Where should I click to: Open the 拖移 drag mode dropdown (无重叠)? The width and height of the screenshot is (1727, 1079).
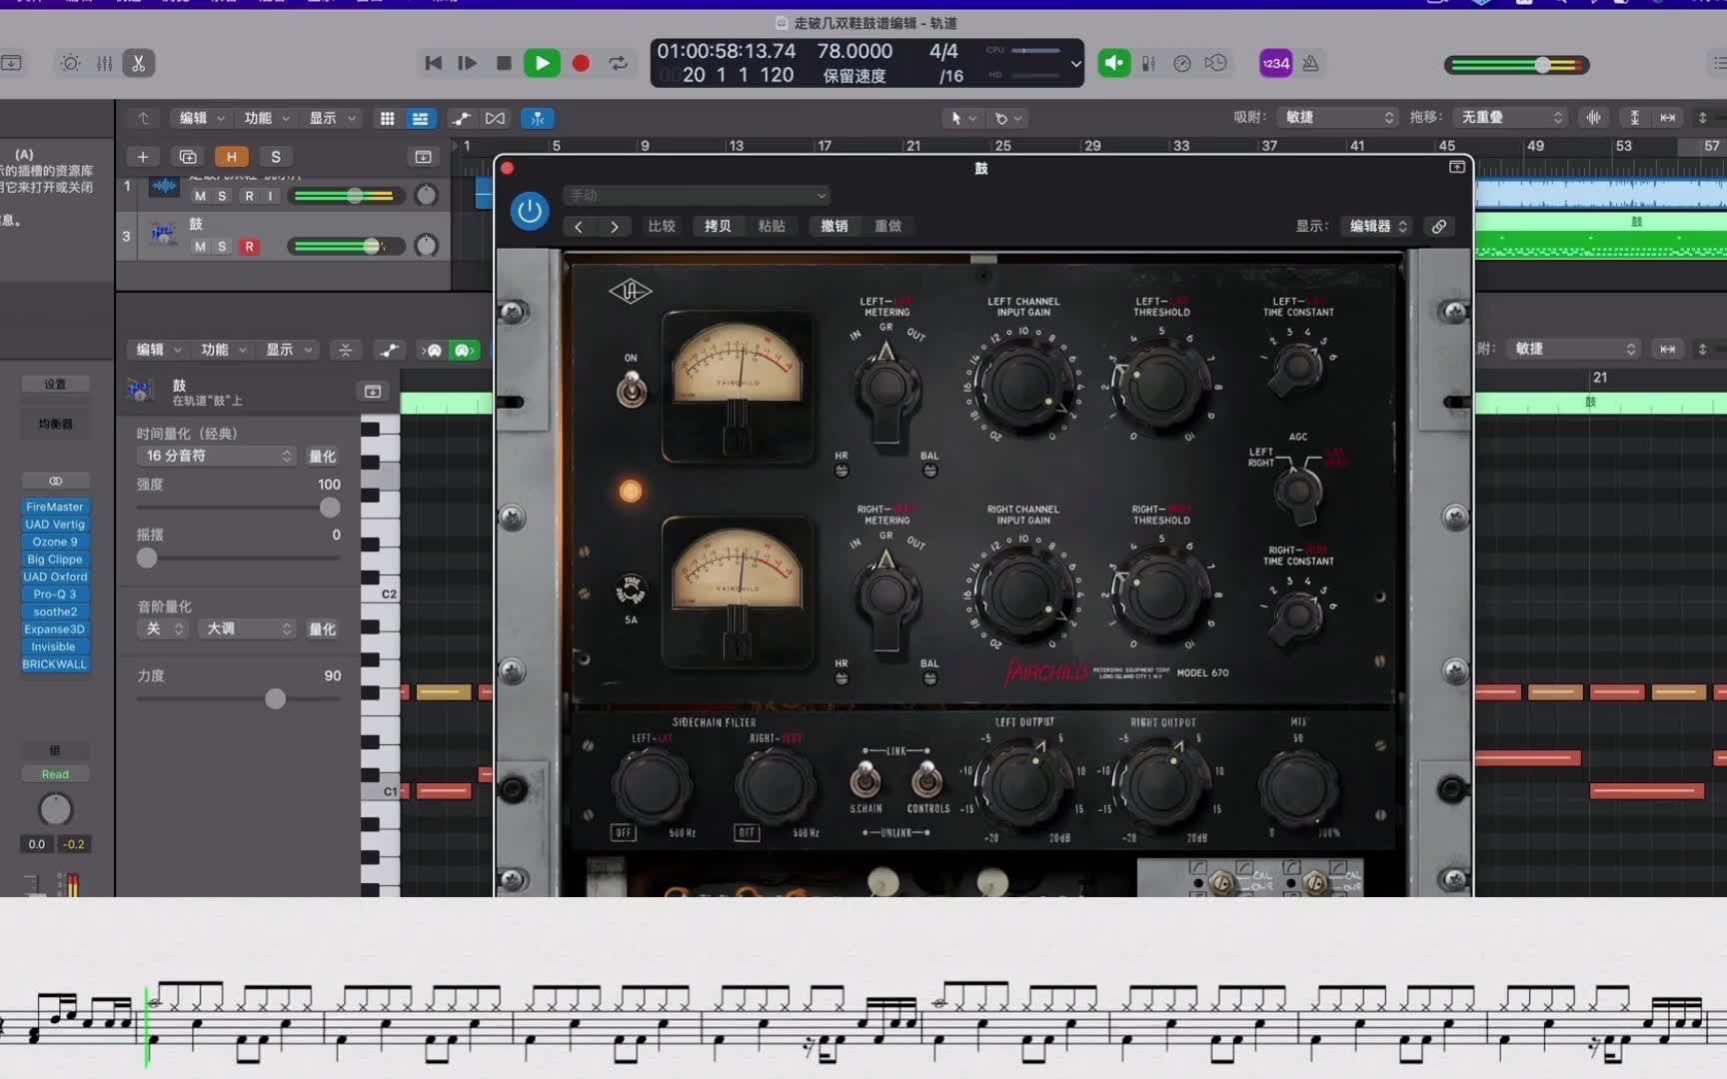[x=1510, y=117]
